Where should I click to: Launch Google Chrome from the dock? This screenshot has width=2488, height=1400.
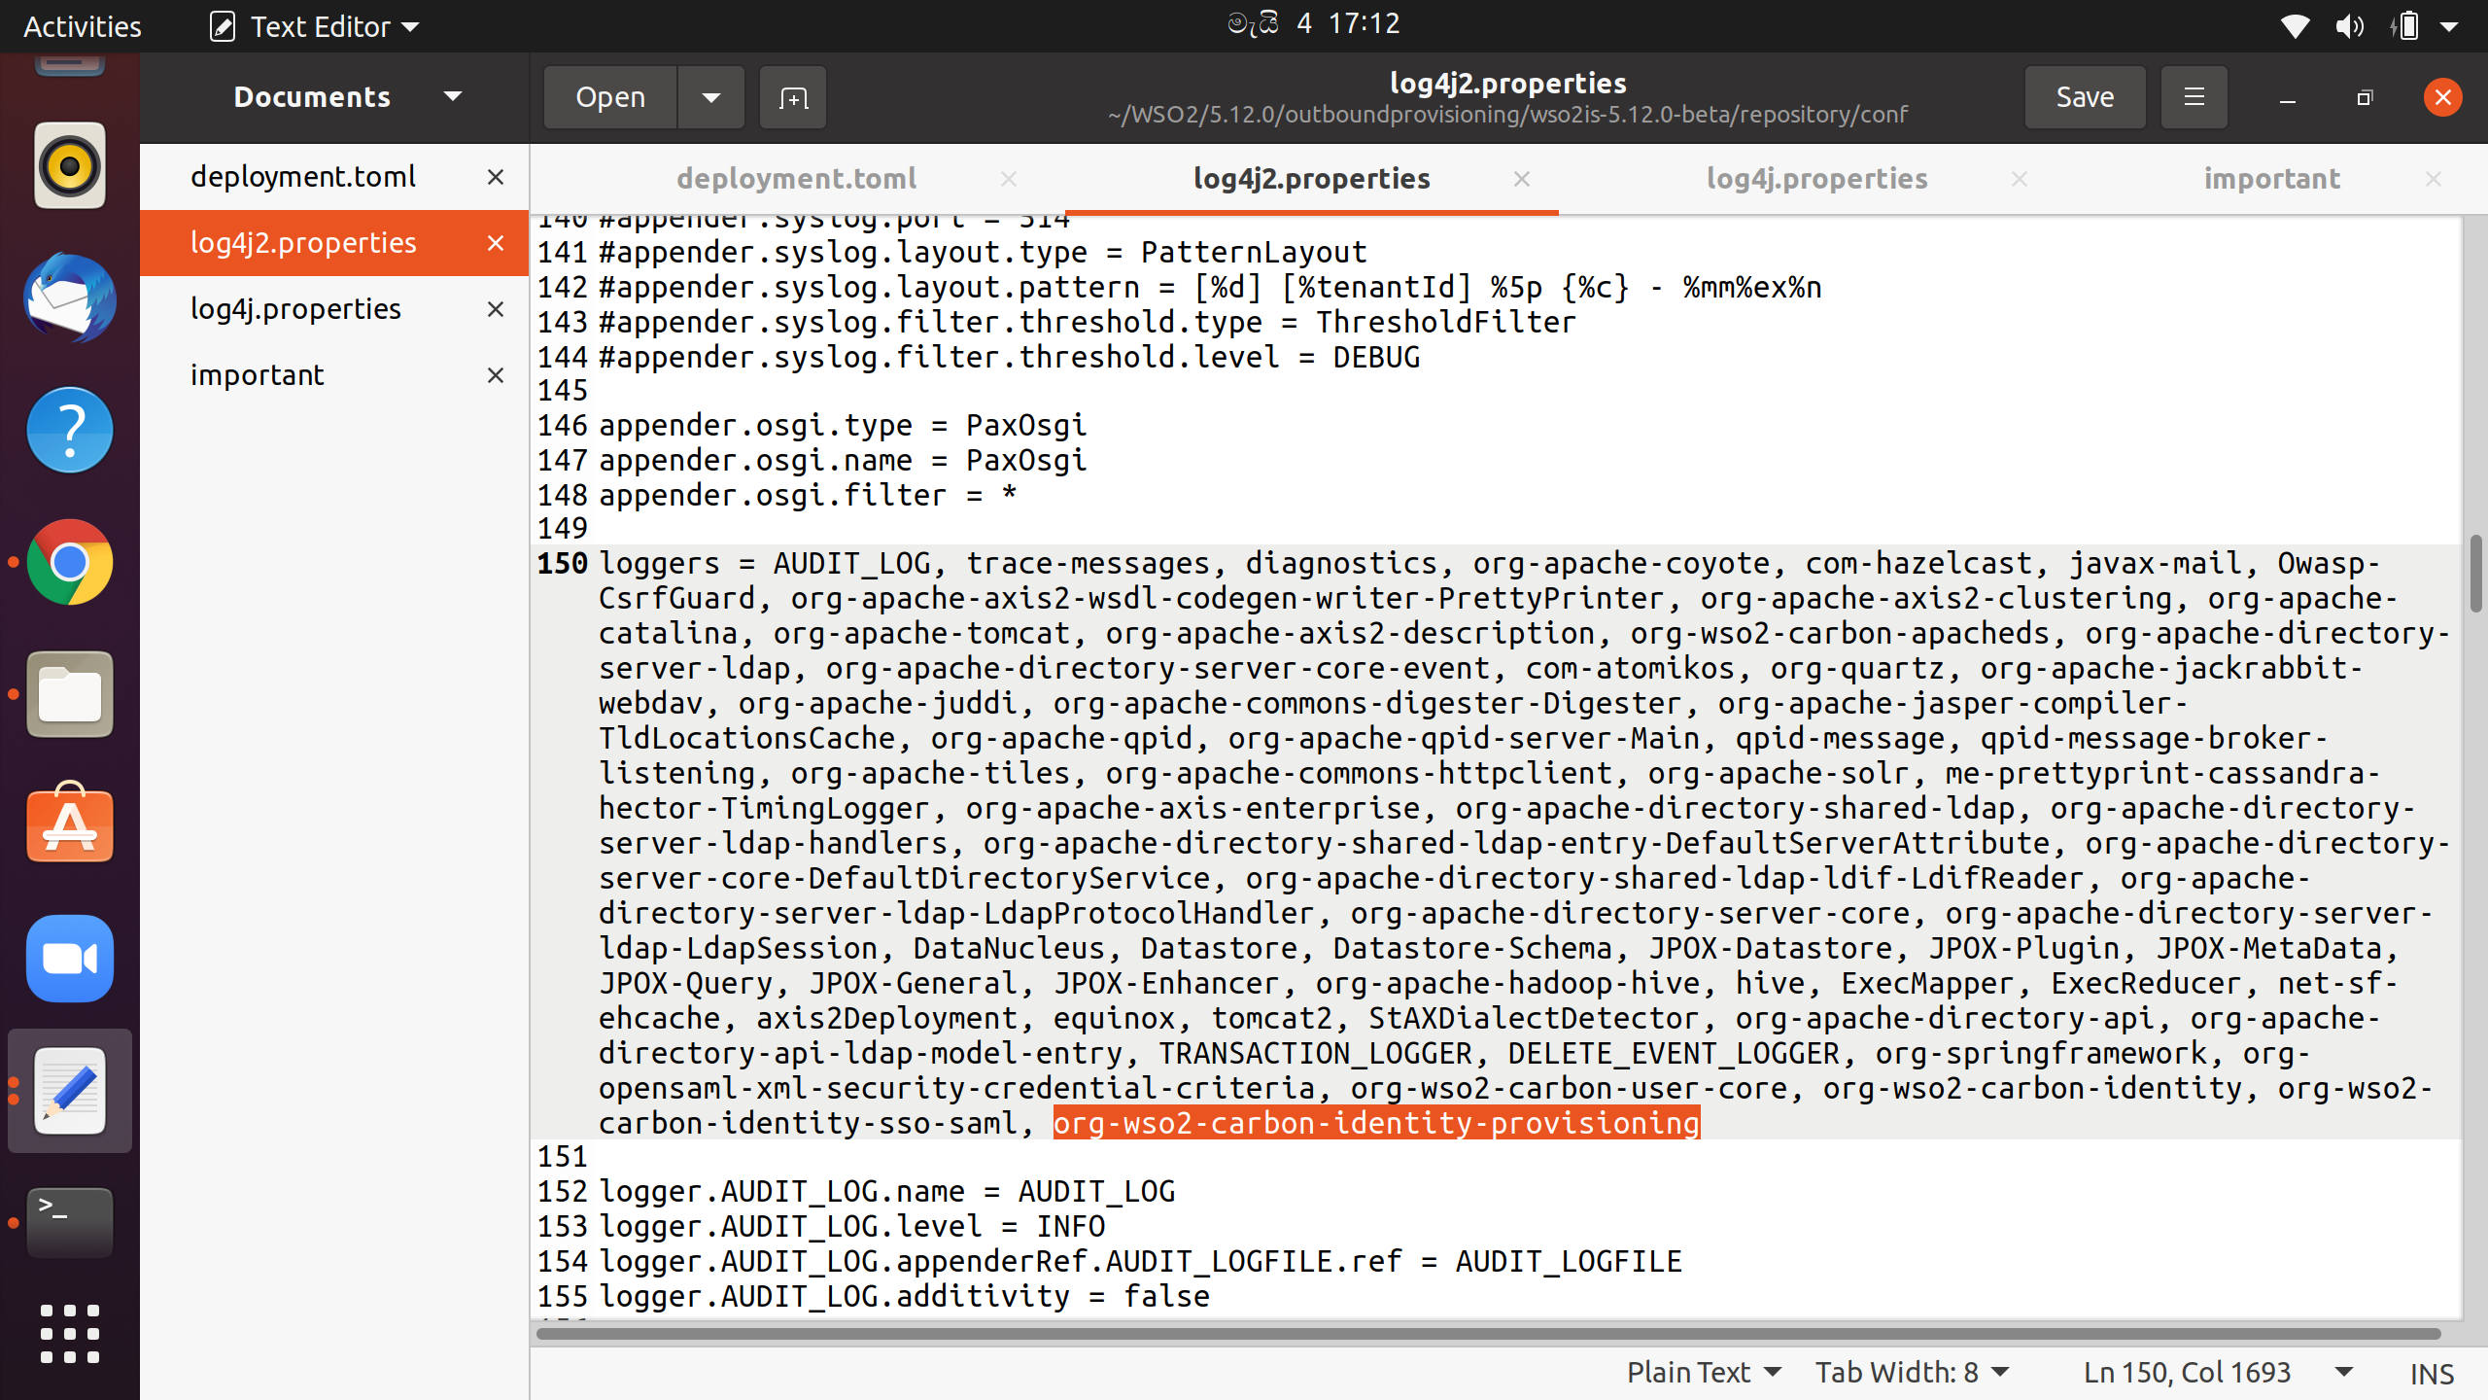coord(69,562)
